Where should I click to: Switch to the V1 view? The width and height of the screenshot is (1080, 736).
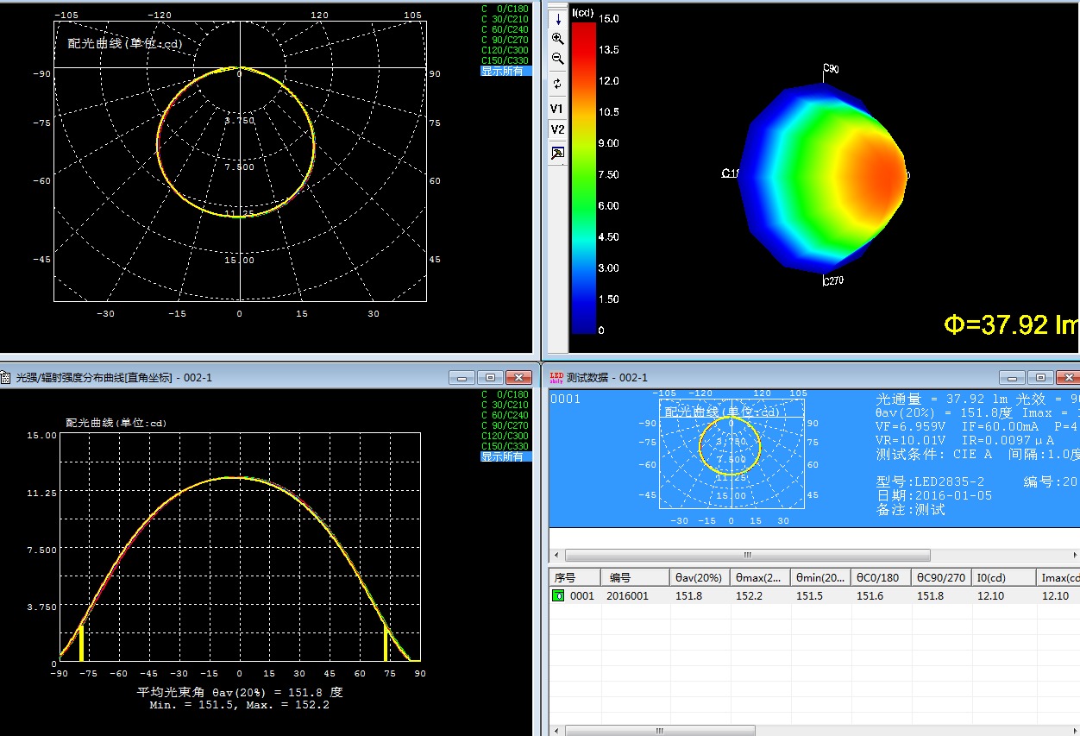tap(557, 110)
